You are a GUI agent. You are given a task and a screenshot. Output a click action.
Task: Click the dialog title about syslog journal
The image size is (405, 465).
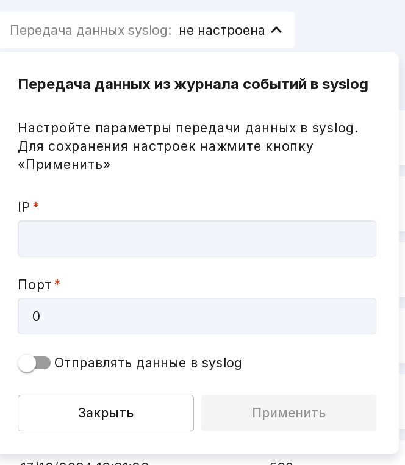point(193,84)
